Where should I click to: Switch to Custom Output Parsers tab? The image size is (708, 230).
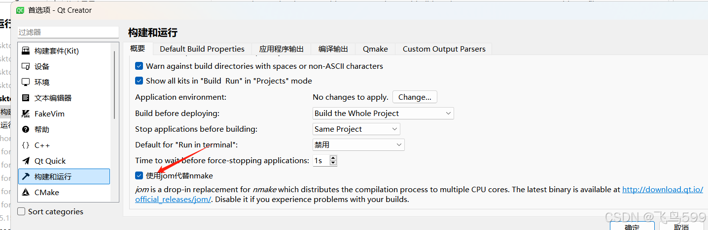tap(444, 49)
